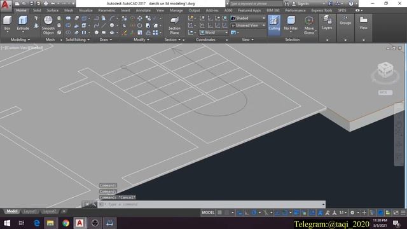Open the WCS dropdown below ViewCube
The height and width of the screenshot is (229, 407).
[x=385, y=92]
